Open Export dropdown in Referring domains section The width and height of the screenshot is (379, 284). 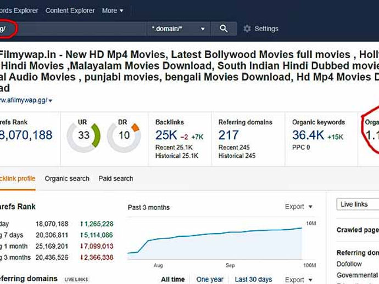pos(299,280)
